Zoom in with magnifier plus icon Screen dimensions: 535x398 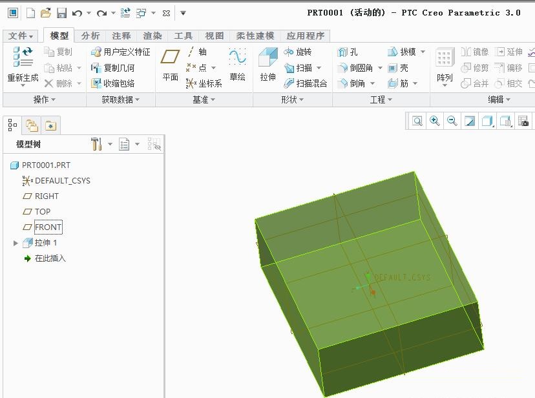[435, 121]
